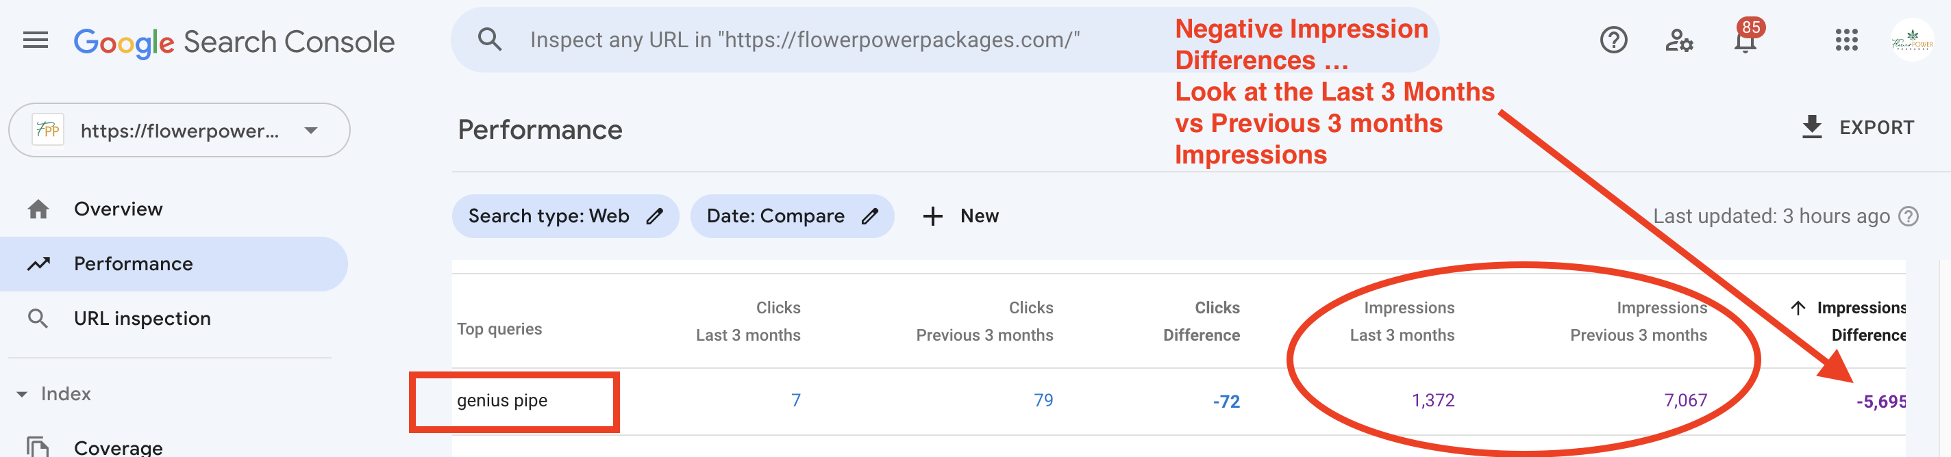Click the Export download icon
Image resolution: width=1951 pixels, height=457 pixels.
pos(1811,127)
